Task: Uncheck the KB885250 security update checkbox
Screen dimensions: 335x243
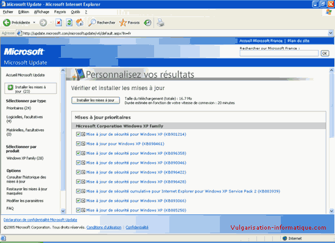Action: (x=78, y=210)
